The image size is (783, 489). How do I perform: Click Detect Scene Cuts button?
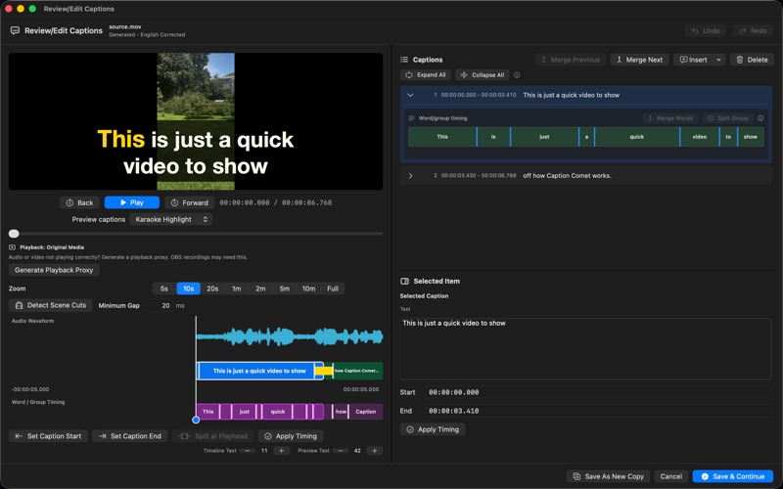(51, 305)
